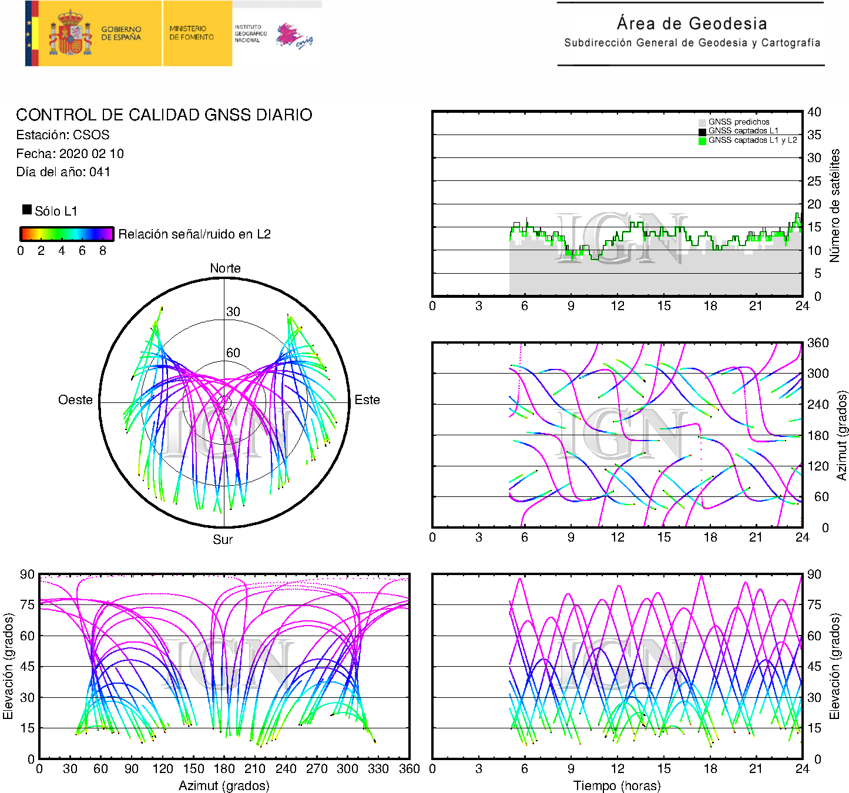Image resolution: width=849 pixels, height=793 pixels.
Task: Select the Fecha: 2020 02 10 text
Action: (x=70, y=154)
